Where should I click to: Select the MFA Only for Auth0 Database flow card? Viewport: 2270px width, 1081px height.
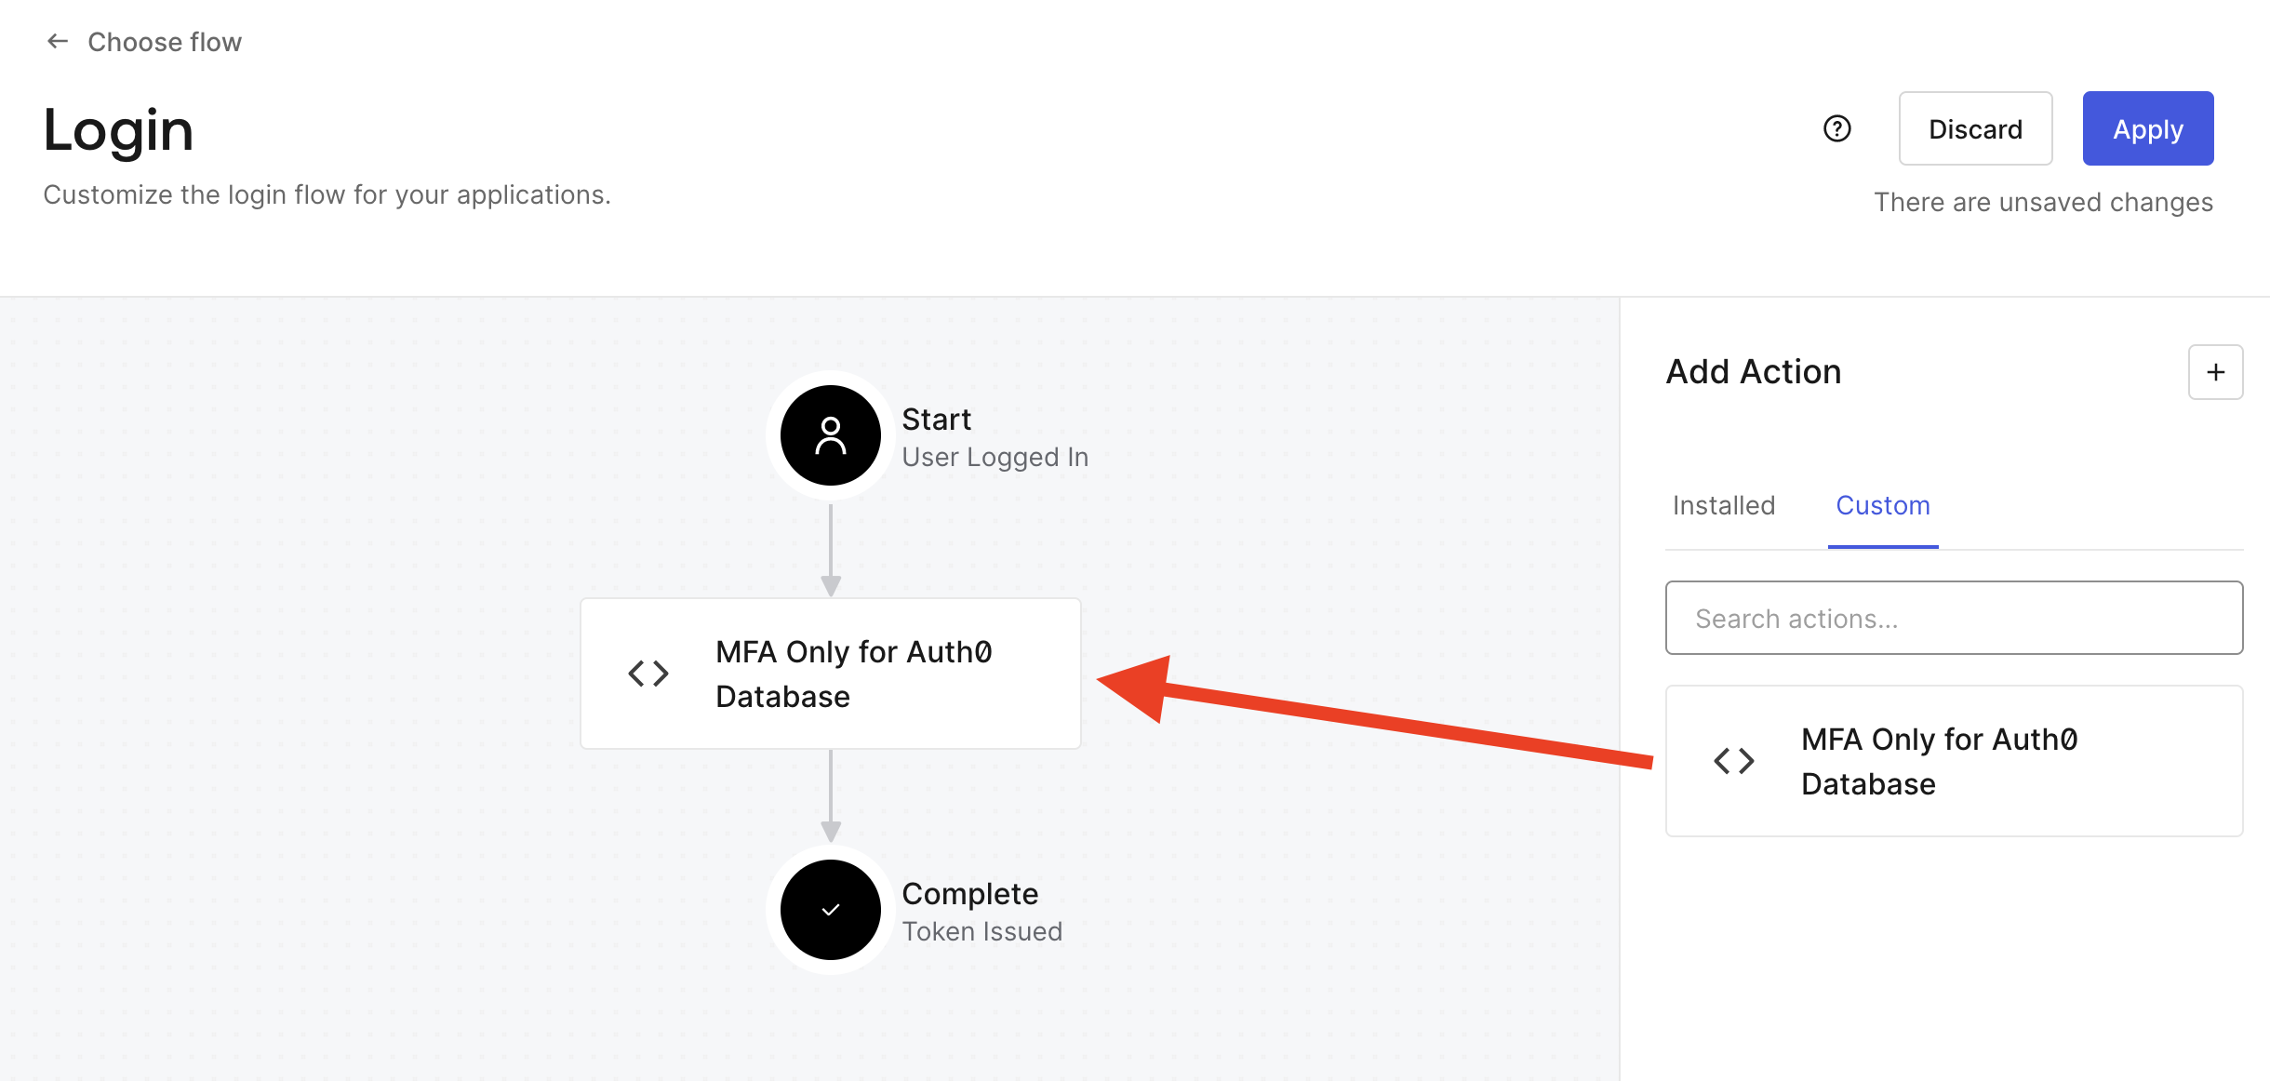pos(830,674)
